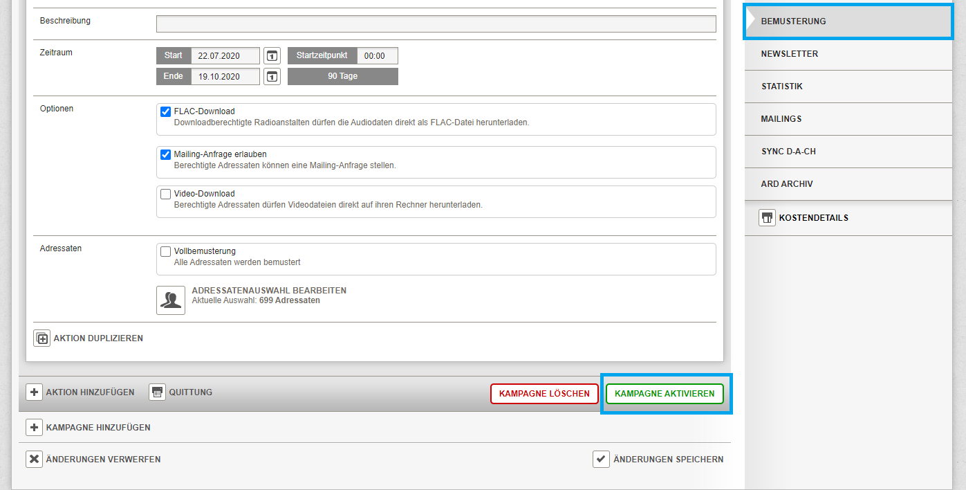Image resolution: width=966 pixels, height=490 pixels.
Task: Select the Mailings sidebar item
Action: [848, 119]
